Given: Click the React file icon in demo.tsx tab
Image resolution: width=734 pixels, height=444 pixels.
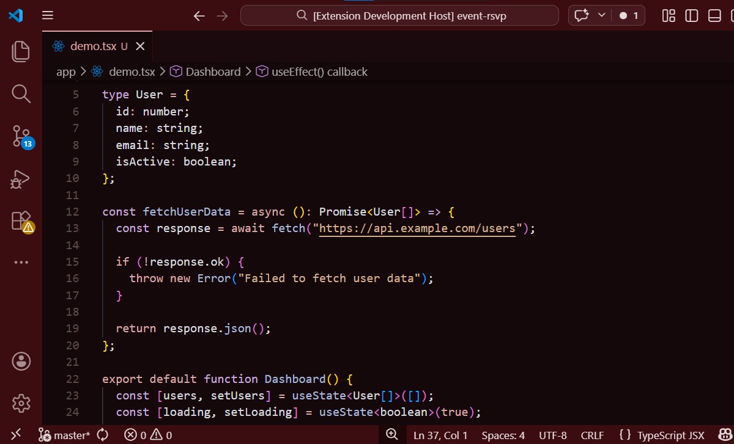Looking at the screenshot, I should coord(58,46).
